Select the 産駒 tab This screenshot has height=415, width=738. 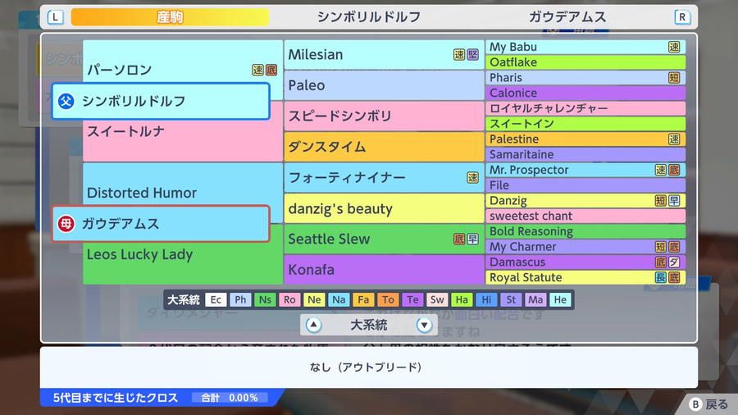tap(170, 17)
